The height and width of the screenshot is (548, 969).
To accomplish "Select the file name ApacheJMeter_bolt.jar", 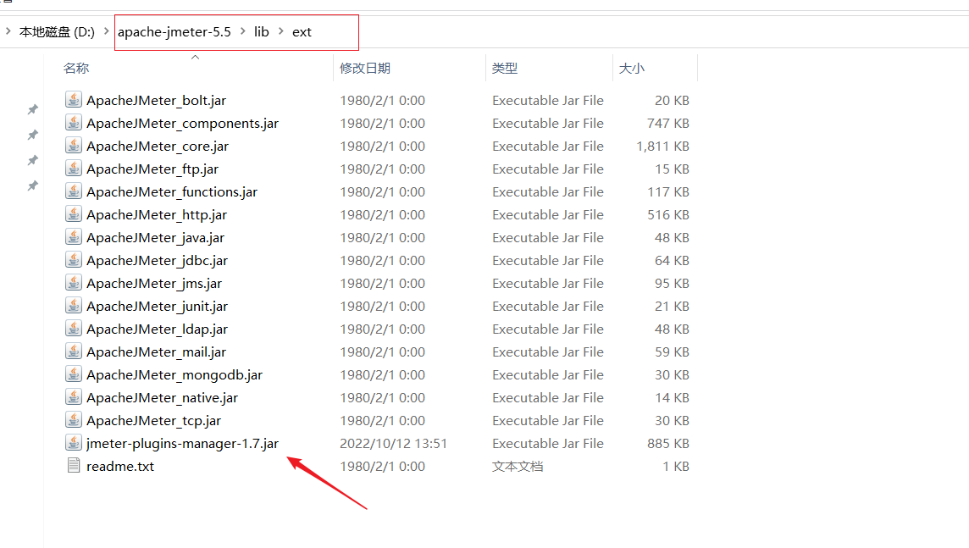I will pos(157,100).
